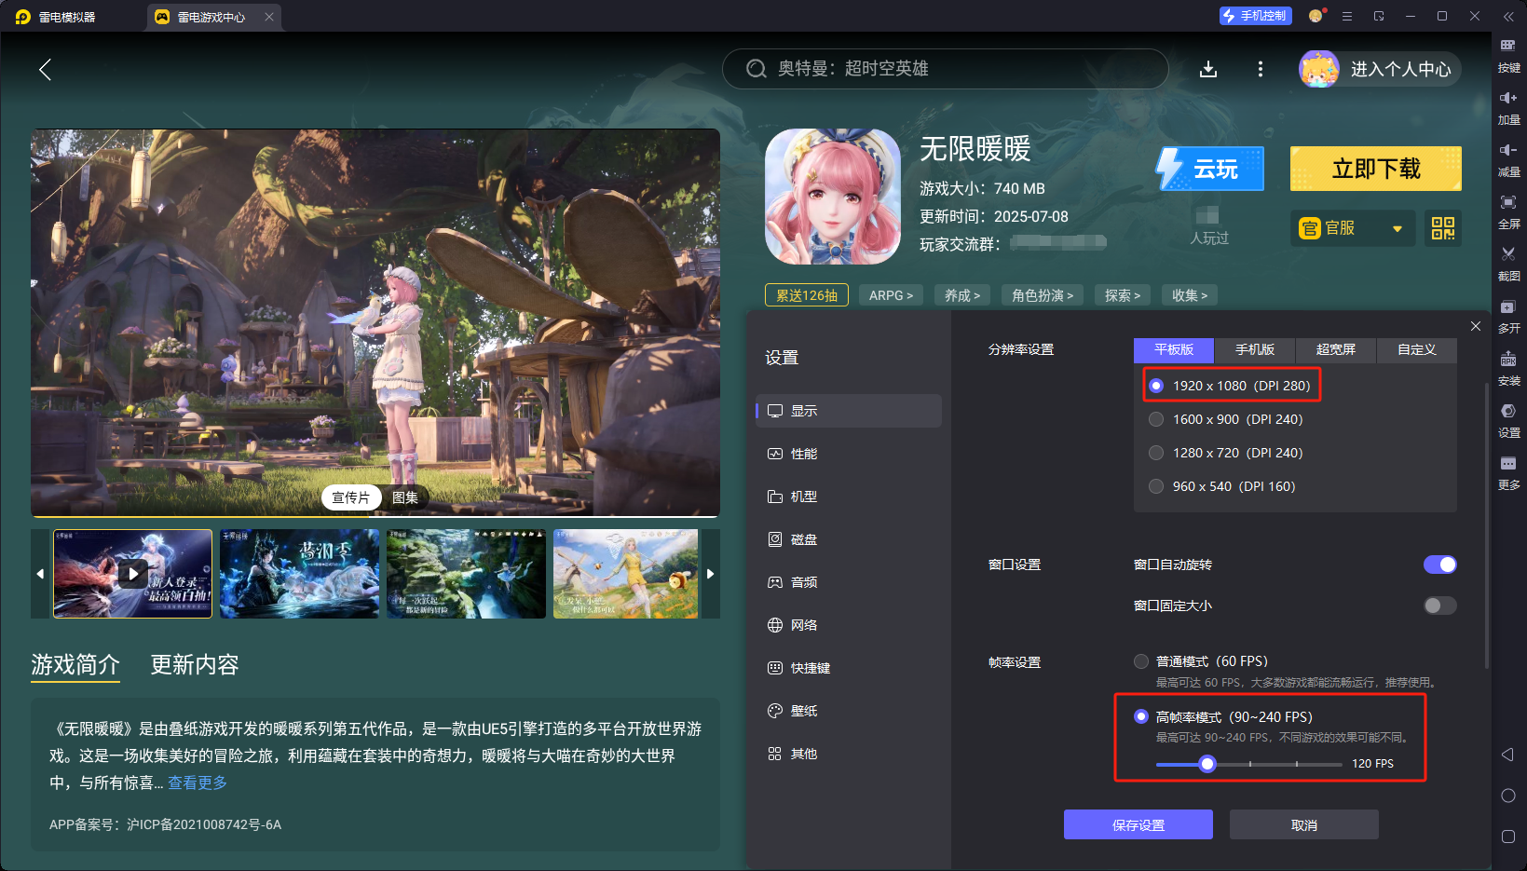The image size is (1527, 871).
Task: Show previous thumbnails with left arrow
Action: point(40,574)
